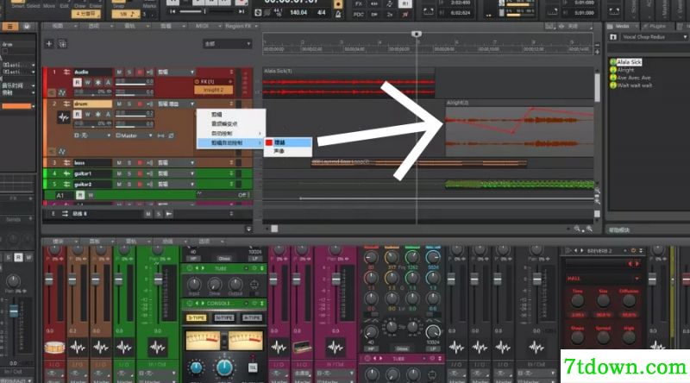This screenshot has height=383, width=690.
Task: Click the bus strip icon at bottom of track pane
Action: (66, 214)
